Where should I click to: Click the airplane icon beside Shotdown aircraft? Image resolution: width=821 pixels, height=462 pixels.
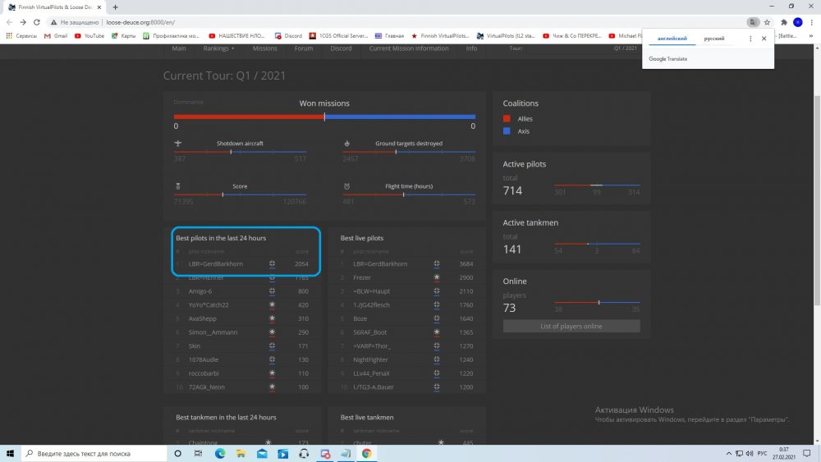[178, 143]
